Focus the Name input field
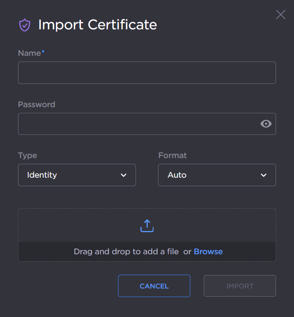 (147, 73)
